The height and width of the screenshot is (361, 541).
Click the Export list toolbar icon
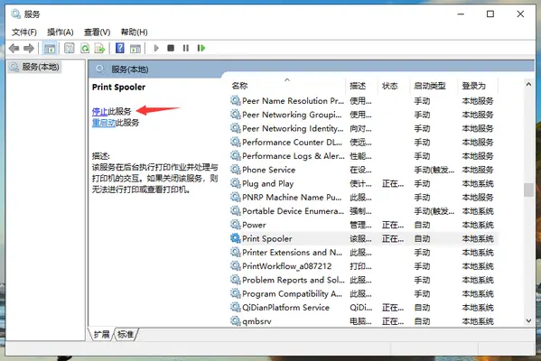coord(99,48)
